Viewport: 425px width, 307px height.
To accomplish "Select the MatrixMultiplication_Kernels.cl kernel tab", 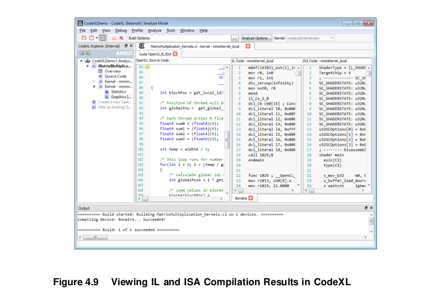I will (x=194, y=46).
